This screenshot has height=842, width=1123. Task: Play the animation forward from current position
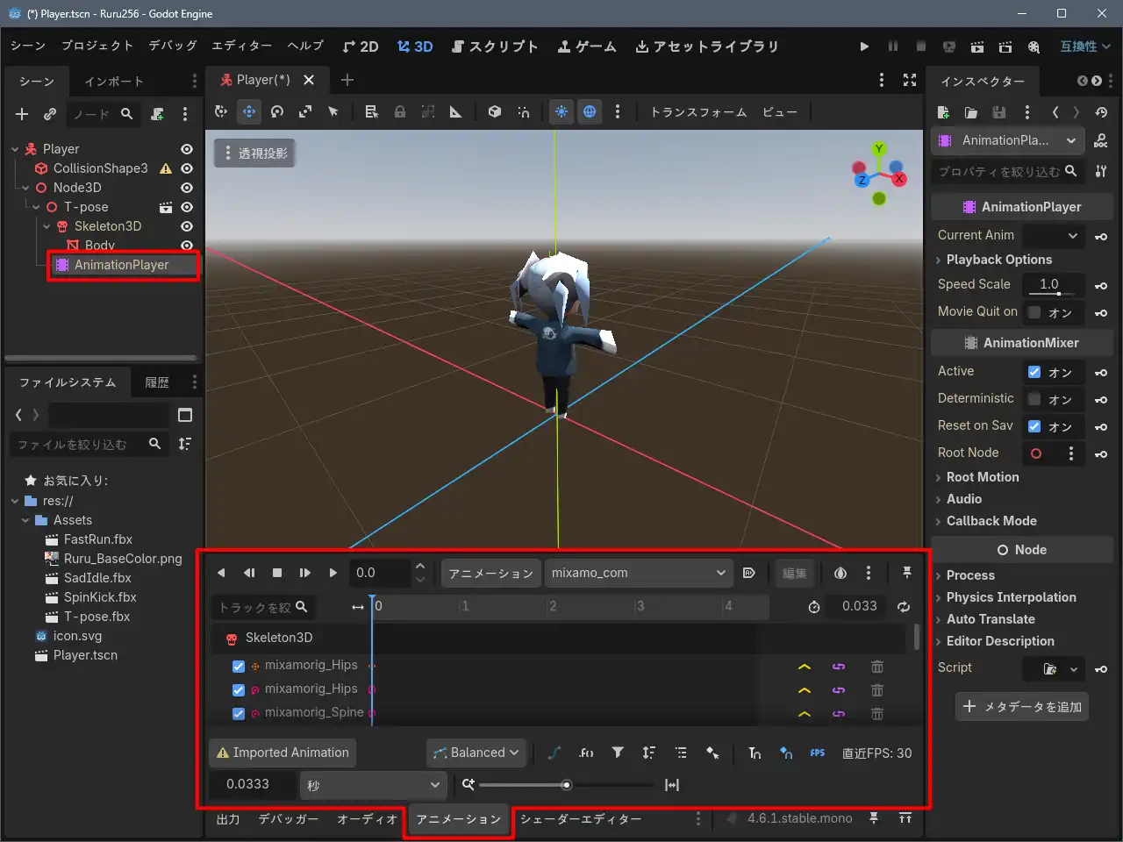point(333,573)
